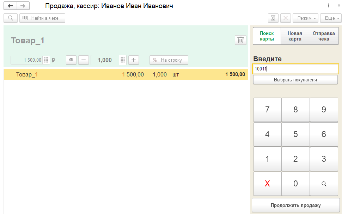
Task: Open price keypad grid icon next to 1 500,00
Action: pos(46,60)
